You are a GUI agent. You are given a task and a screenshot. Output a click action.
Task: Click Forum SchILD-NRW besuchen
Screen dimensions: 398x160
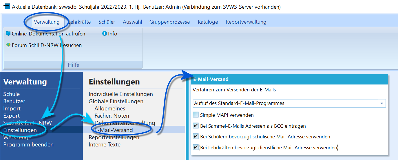pos(47,45)
